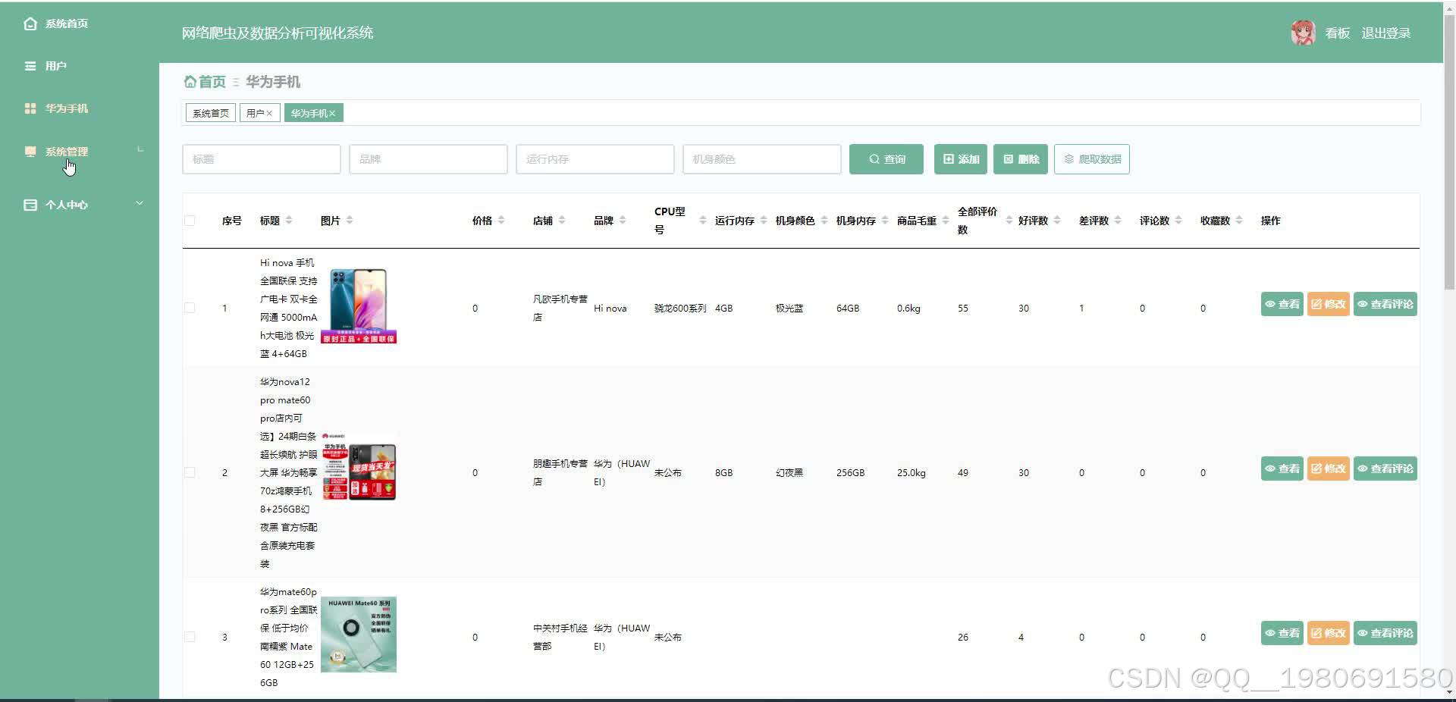
Task: Open 系统首页 from the sidebar home icon
Action: tap(30, 24)
